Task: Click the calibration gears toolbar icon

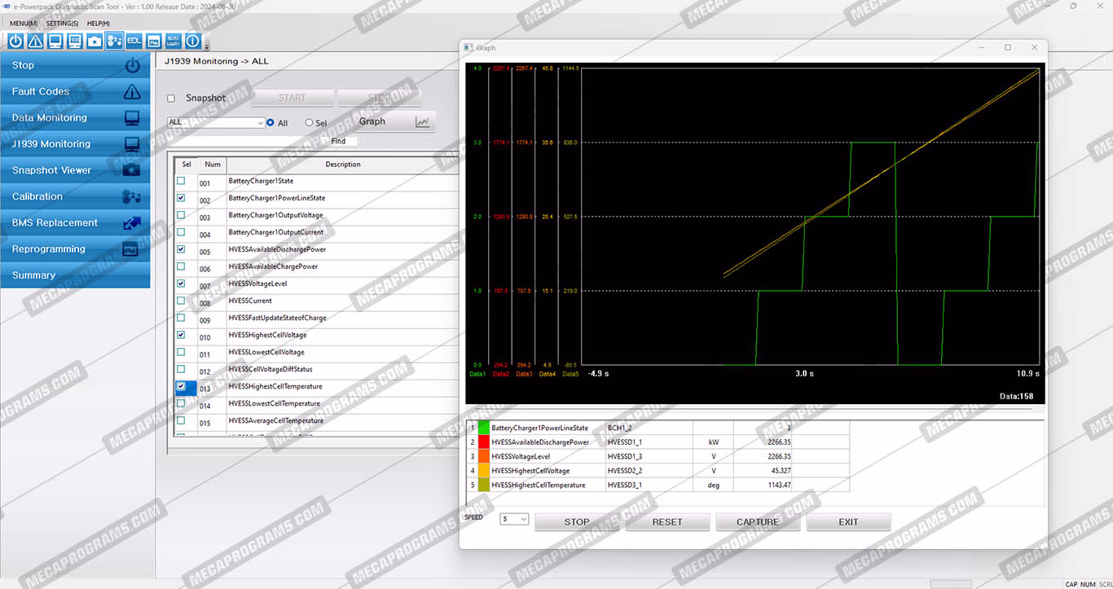Action: [114, 41]
